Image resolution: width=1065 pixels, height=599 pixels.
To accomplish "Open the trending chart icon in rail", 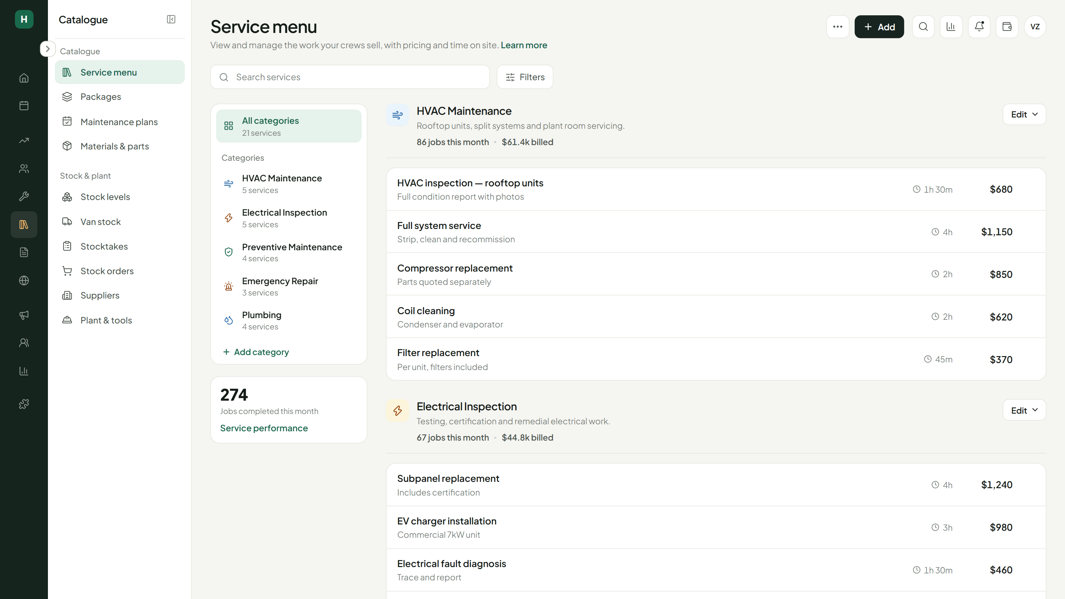I will tap(24, 140).
